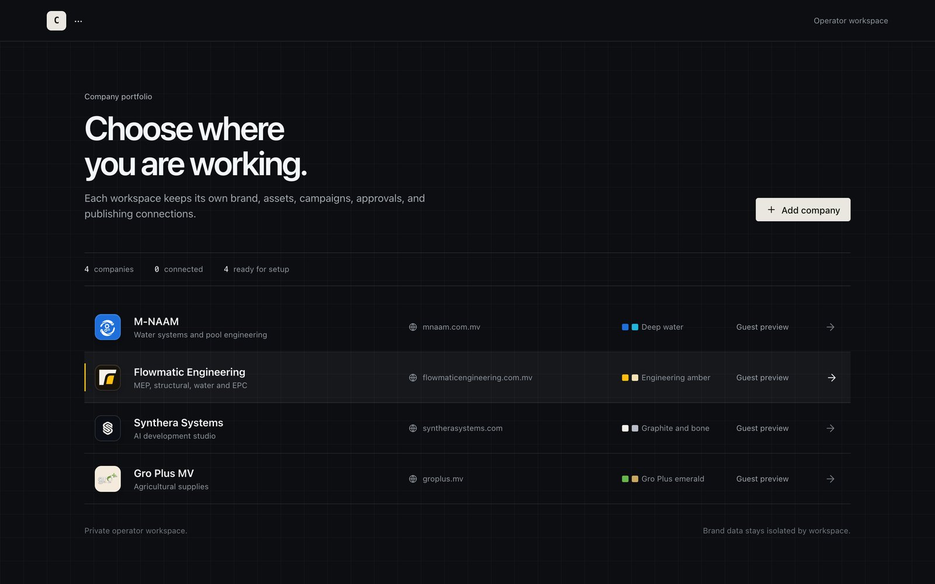Screen dimensions: 935x584
Task: Click the tan Gro Plus emerald swatch
Action: (635, 479)
